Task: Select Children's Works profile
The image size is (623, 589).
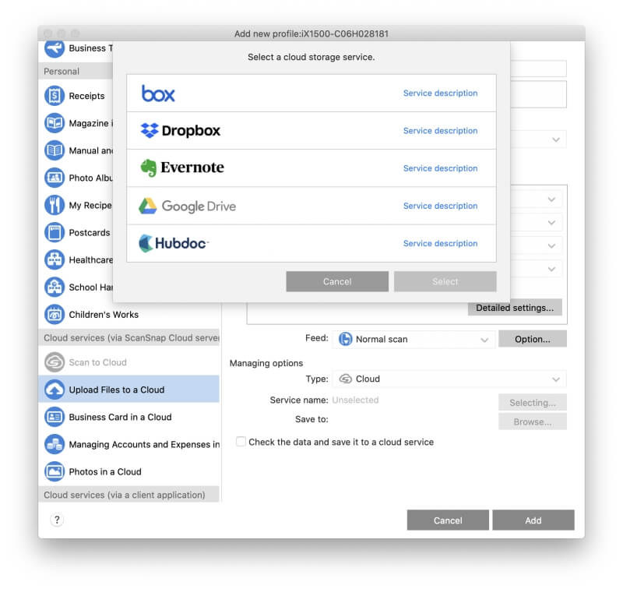Action: point(104,315)
